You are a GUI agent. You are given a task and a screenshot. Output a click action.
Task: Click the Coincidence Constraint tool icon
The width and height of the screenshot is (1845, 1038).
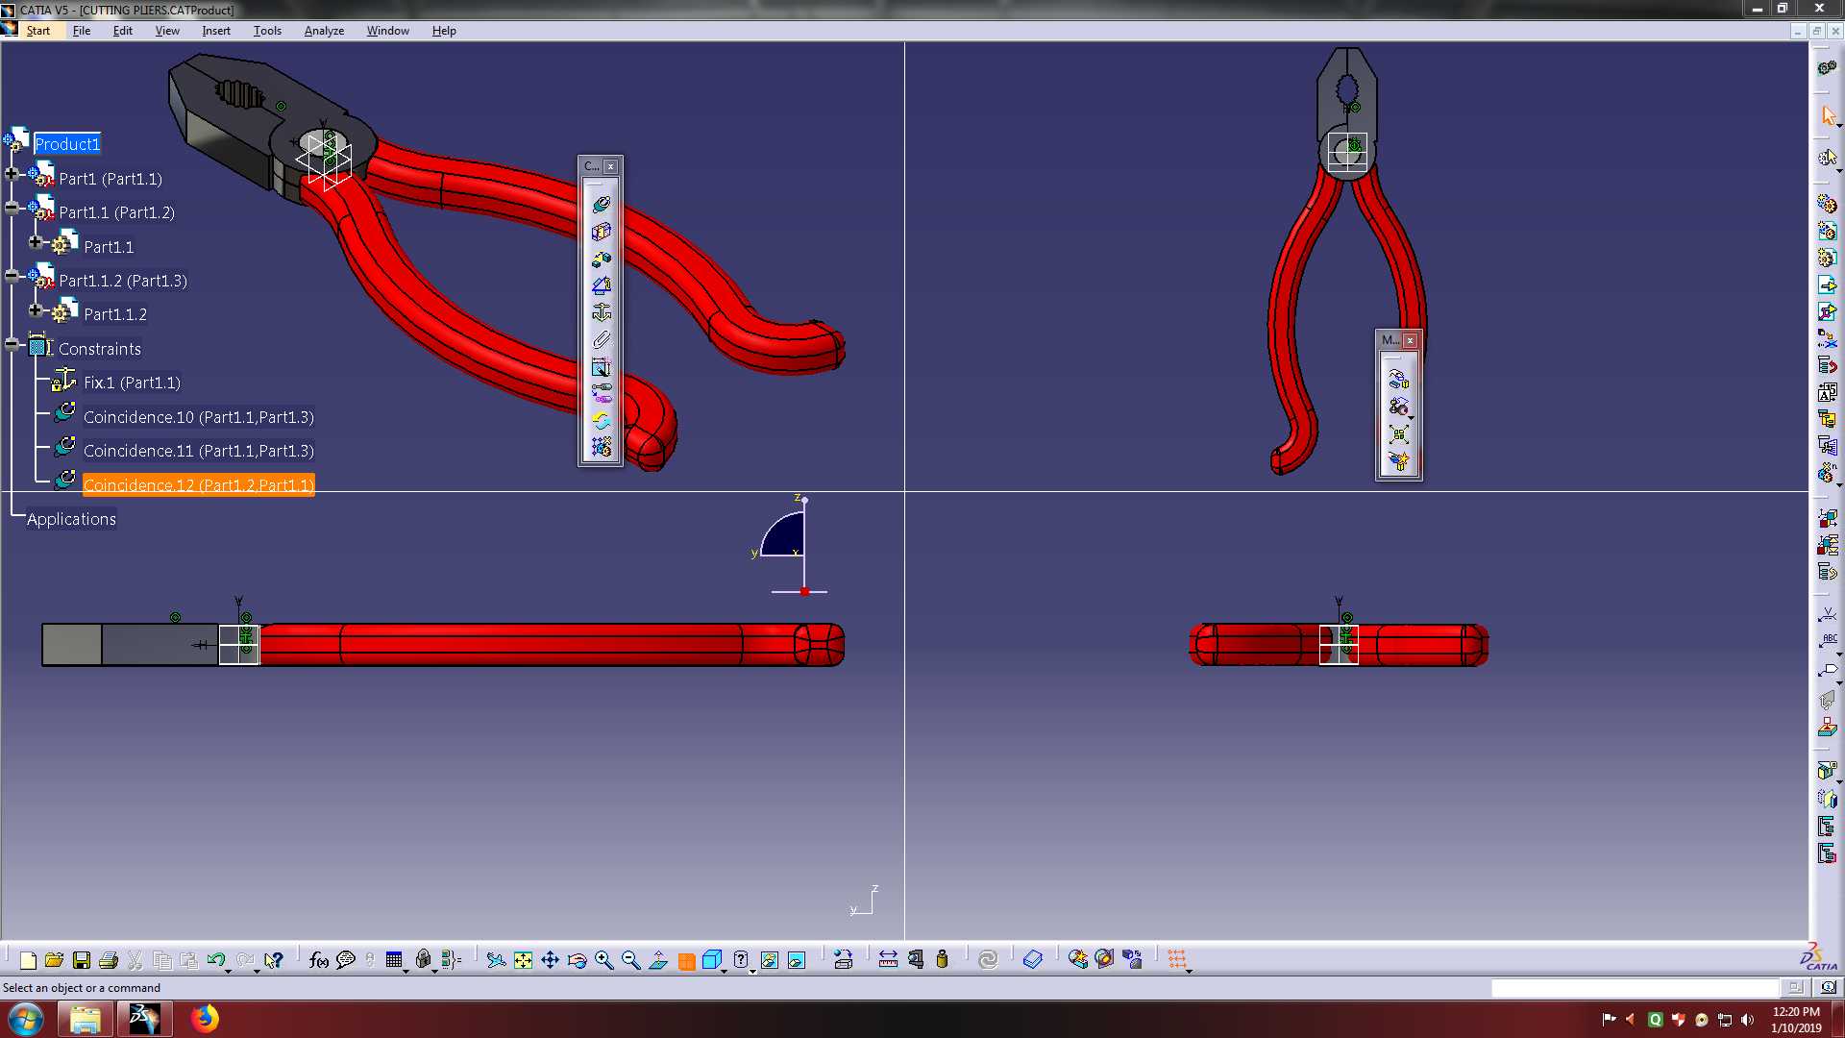coord(601,205)
